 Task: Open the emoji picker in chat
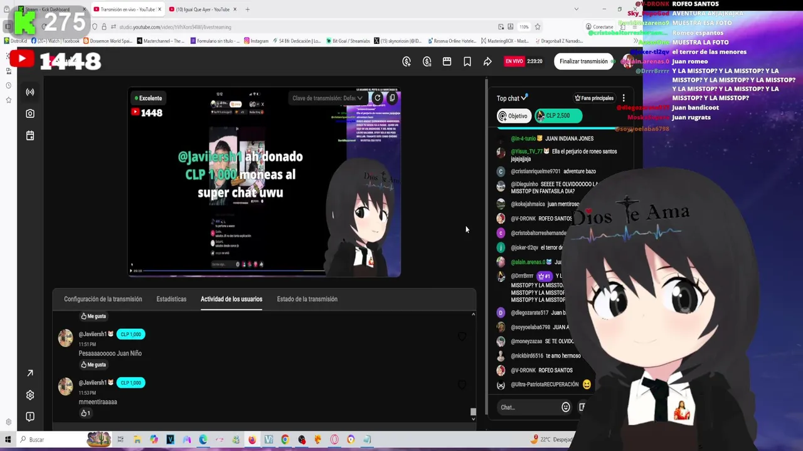click(566, 407)
